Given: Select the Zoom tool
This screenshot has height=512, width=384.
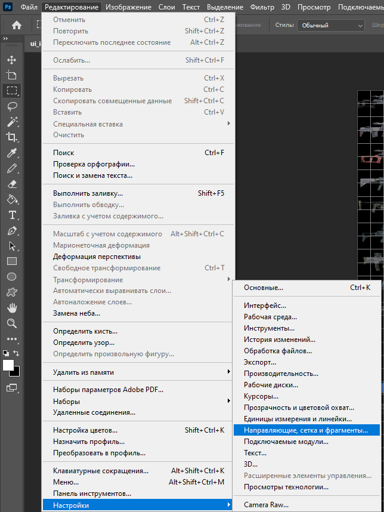Looking at the screenshot, I should coord(12,323).
